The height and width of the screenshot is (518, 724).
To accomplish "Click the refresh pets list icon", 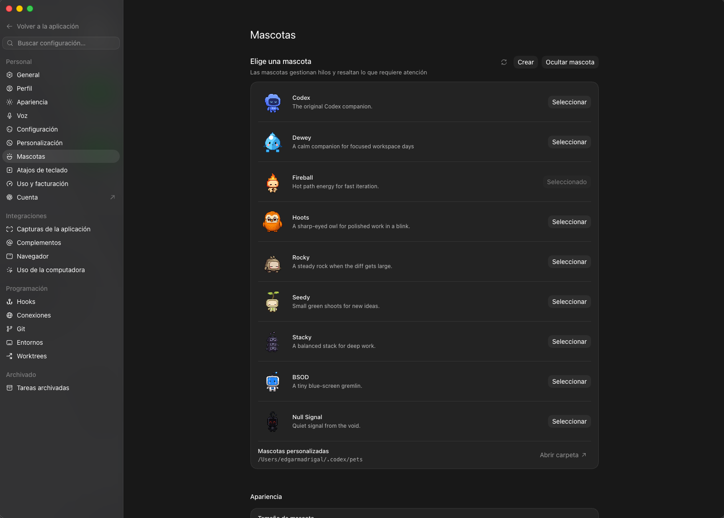I will click(504, 62).
